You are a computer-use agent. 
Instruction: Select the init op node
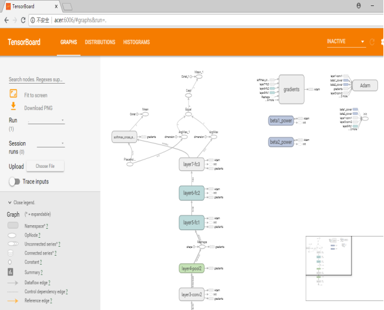[x=365, y=119]
